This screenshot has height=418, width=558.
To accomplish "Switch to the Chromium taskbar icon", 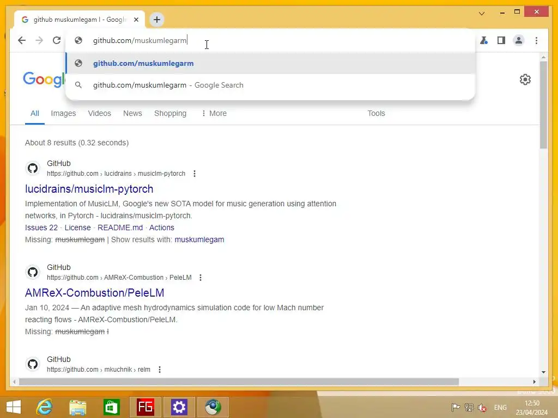I will [213, 407].
